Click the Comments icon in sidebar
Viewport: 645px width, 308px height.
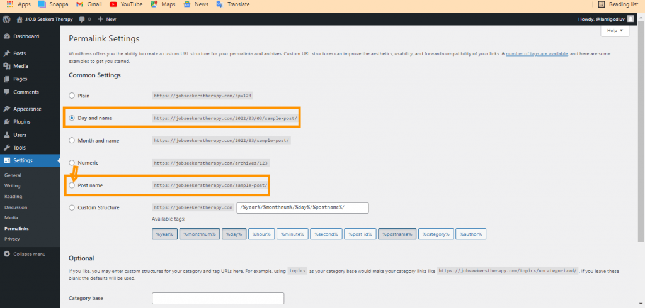(x=6, y=92)
